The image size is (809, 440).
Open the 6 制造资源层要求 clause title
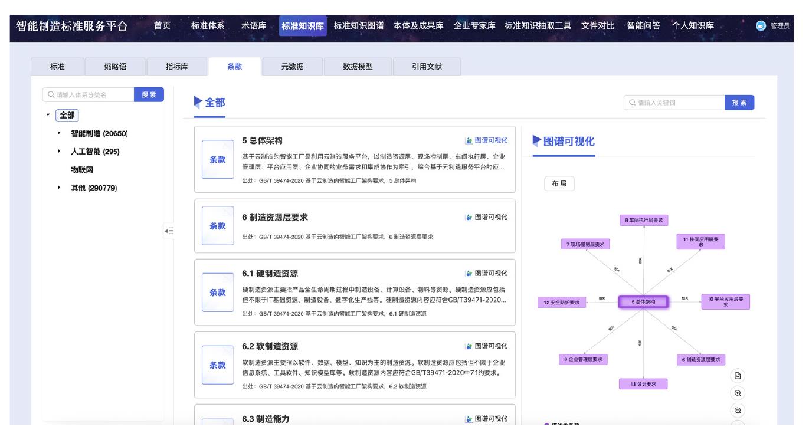click(275, 217)
